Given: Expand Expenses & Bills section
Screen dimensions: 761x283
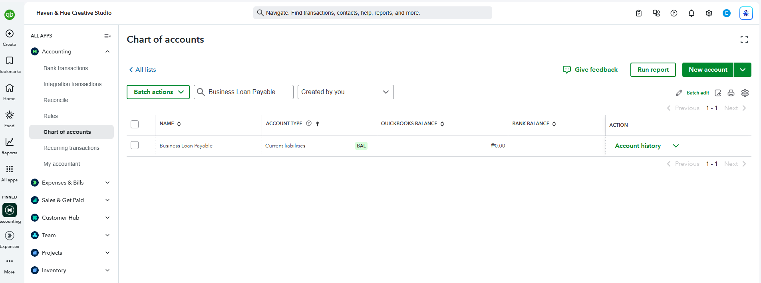Looking at the screenshot, I should (107, 183).
